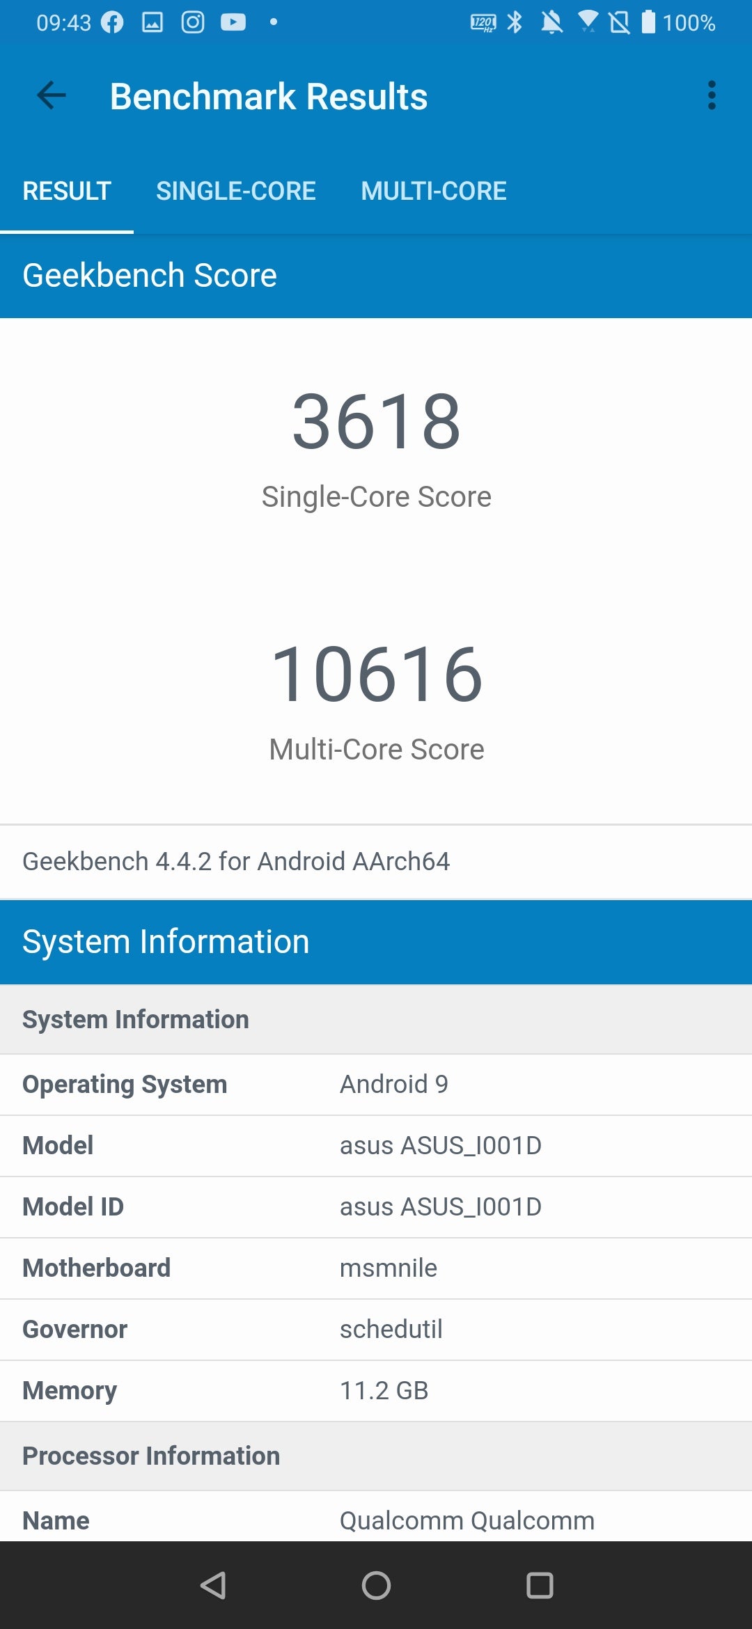Viewport: 752px width, 1629px height.
Task: Tap the no-SIM card icon
Action: click(x=619, y=22)
